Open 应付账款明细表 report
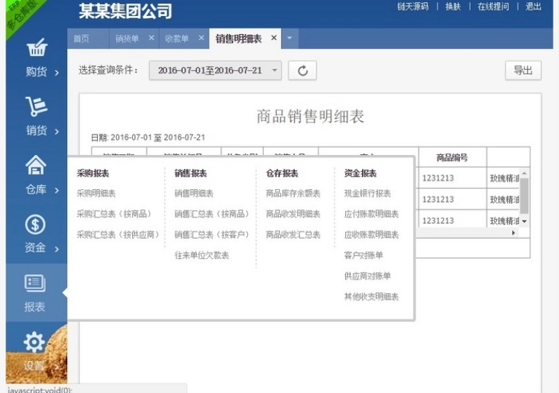 tap(372, 214)
